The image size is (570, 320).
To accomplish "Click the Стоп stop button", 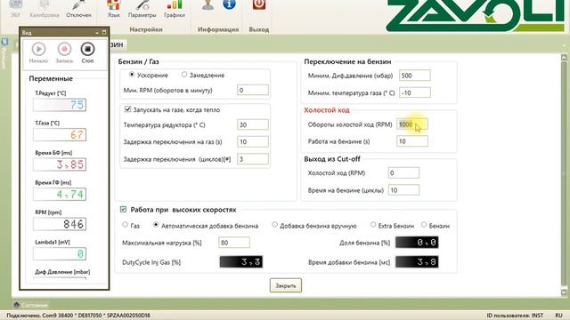I will 87,49.
